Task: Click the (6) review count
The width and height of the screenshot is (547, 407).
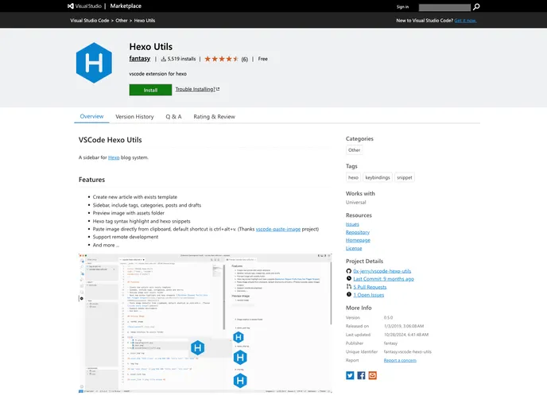Action: click(x=245, y=60)
